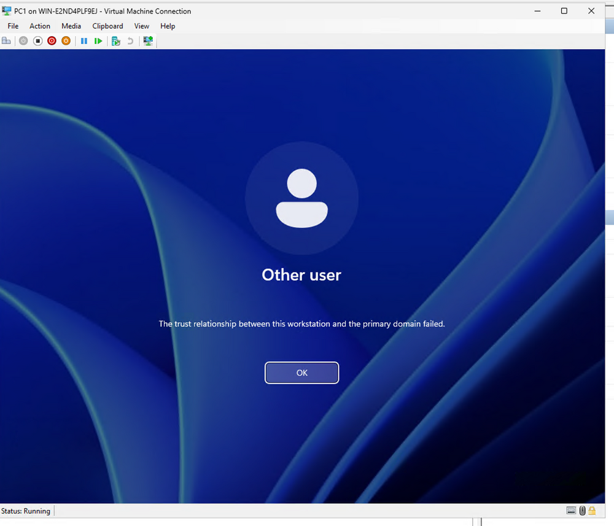
Task: Open the View menu
Action: click(x=142, y=26)
